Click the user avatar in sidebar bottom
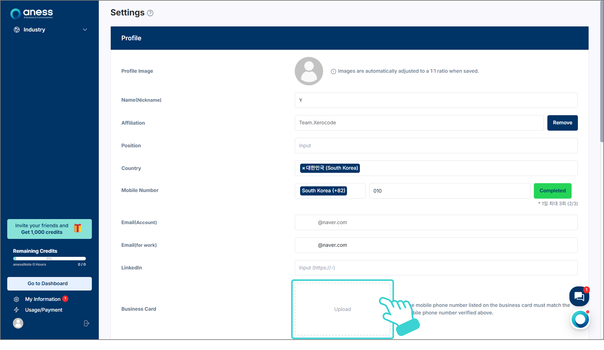Image resolution: width=604 pixels, height=350 pixels. click(18, 323)
